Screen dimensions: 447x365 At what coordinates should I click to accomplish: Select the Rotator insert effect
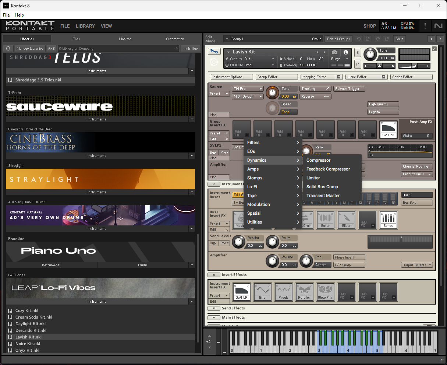click(304, 292)
